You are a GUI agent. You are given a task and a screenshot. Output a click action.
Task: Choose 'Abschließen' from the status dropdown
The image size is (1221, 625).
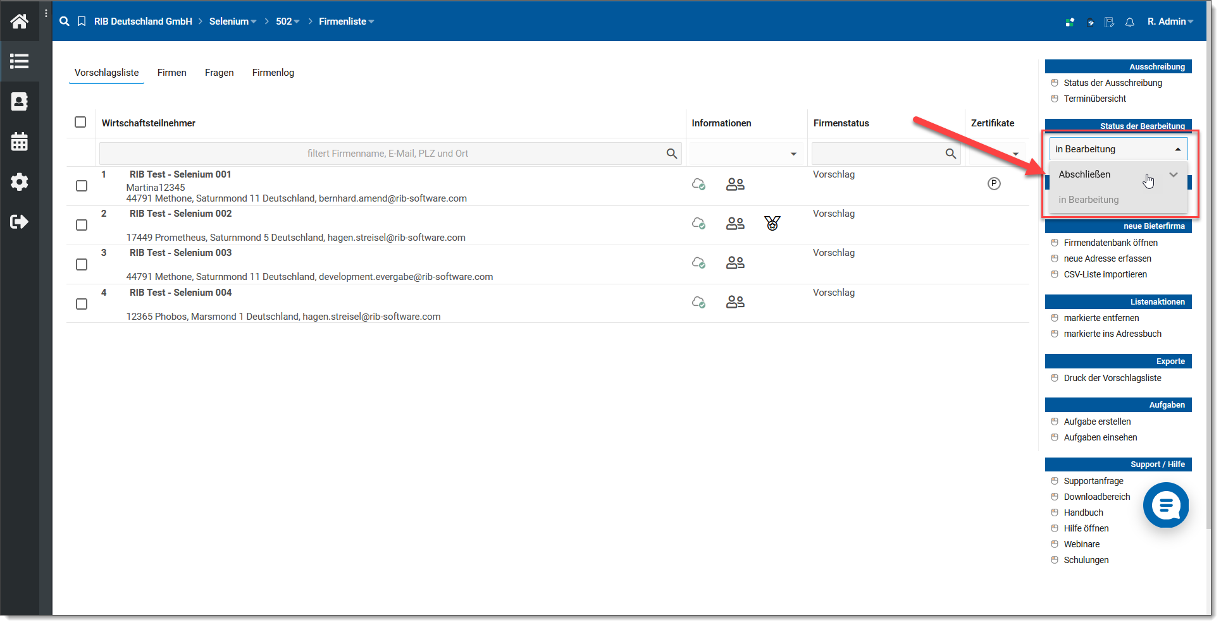(1084, 174)
